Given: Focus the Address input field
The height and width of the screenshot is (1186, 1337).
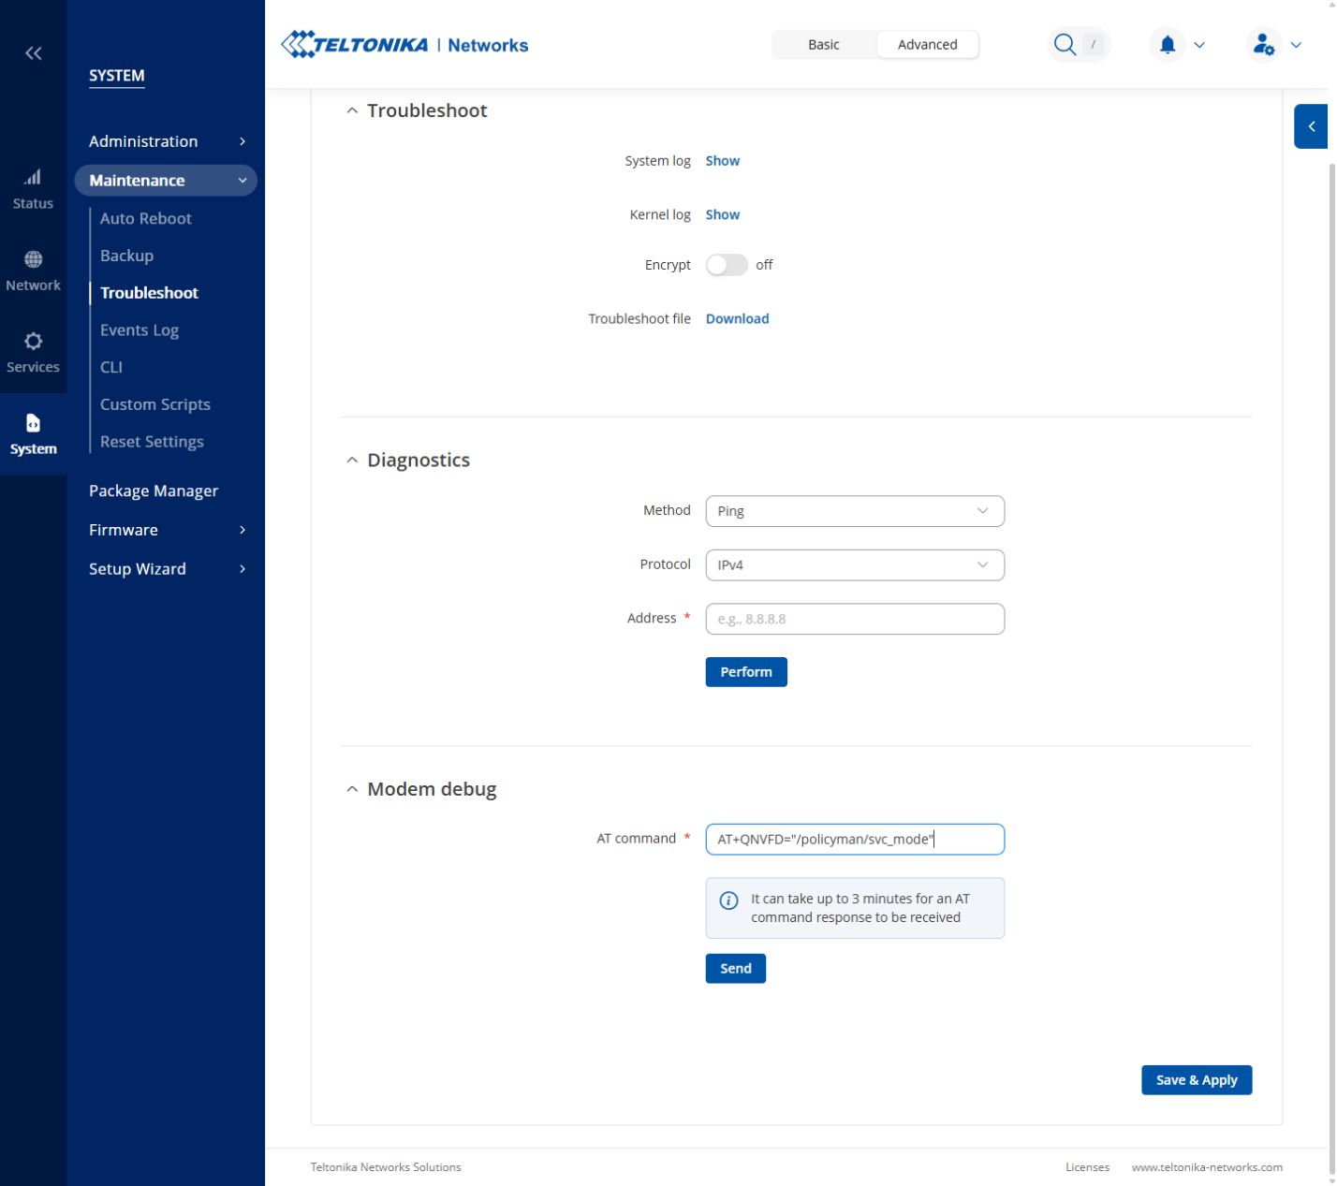Looking at the screenshot, I should coord(855,619).
